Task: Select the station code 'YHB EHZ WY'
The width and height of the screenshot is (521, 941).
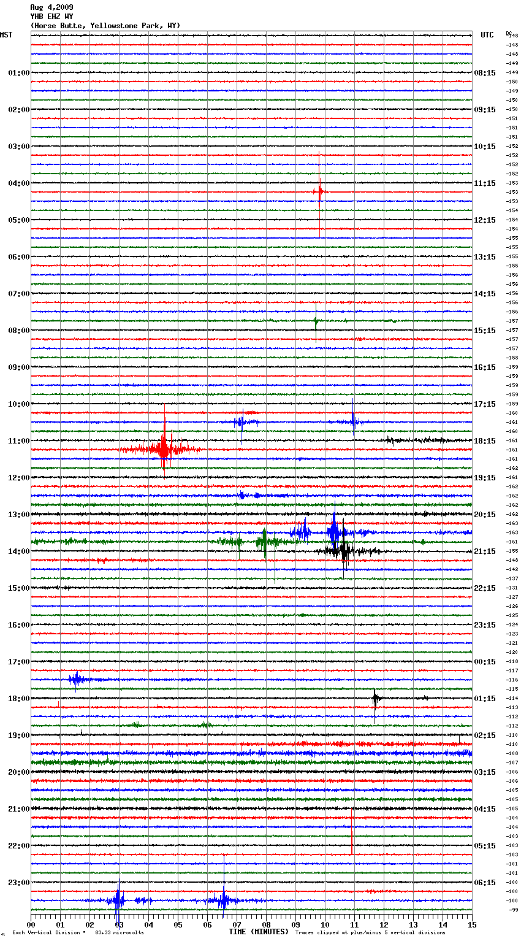Action: (51, 17)
